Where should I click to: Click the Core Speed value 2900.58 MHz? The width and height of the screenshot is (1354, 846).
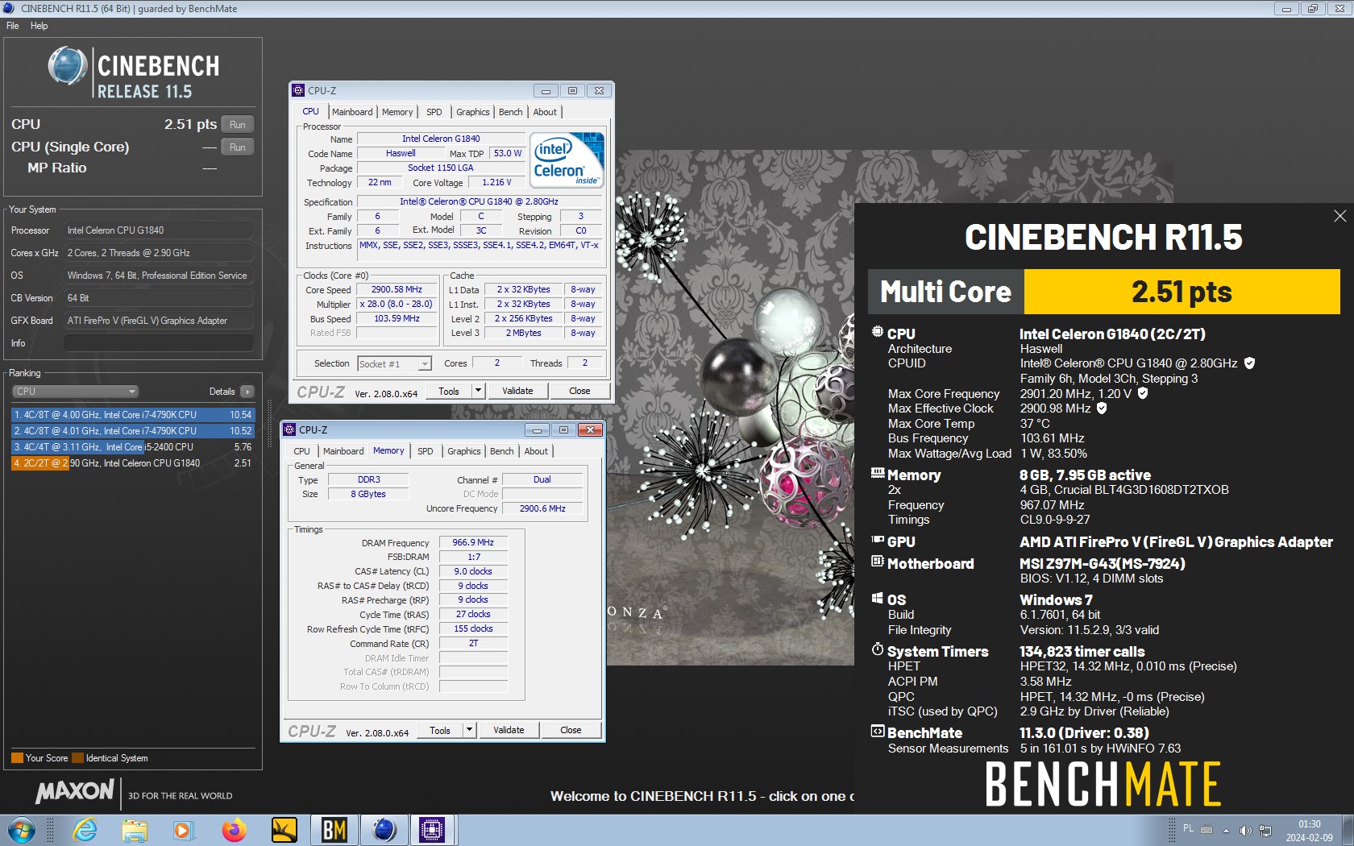coord(397,289)
